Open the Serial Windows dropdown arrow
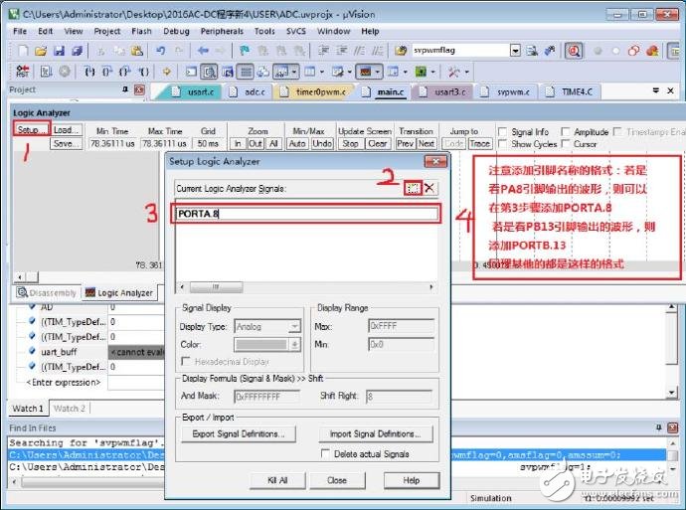686x510 pixels. pyautogui.click(x=350, y=72)
